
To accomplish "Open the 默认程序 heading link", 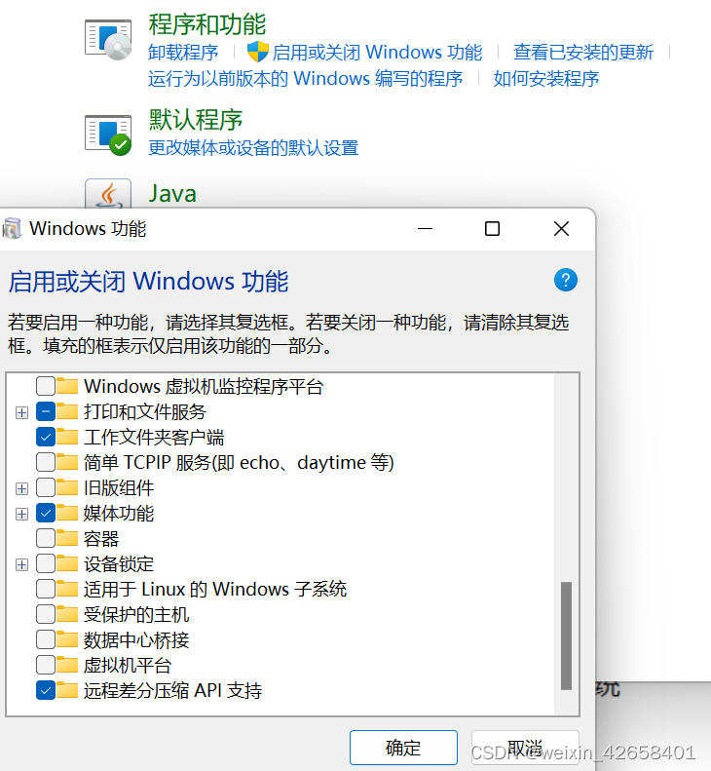I will (196, 120).
